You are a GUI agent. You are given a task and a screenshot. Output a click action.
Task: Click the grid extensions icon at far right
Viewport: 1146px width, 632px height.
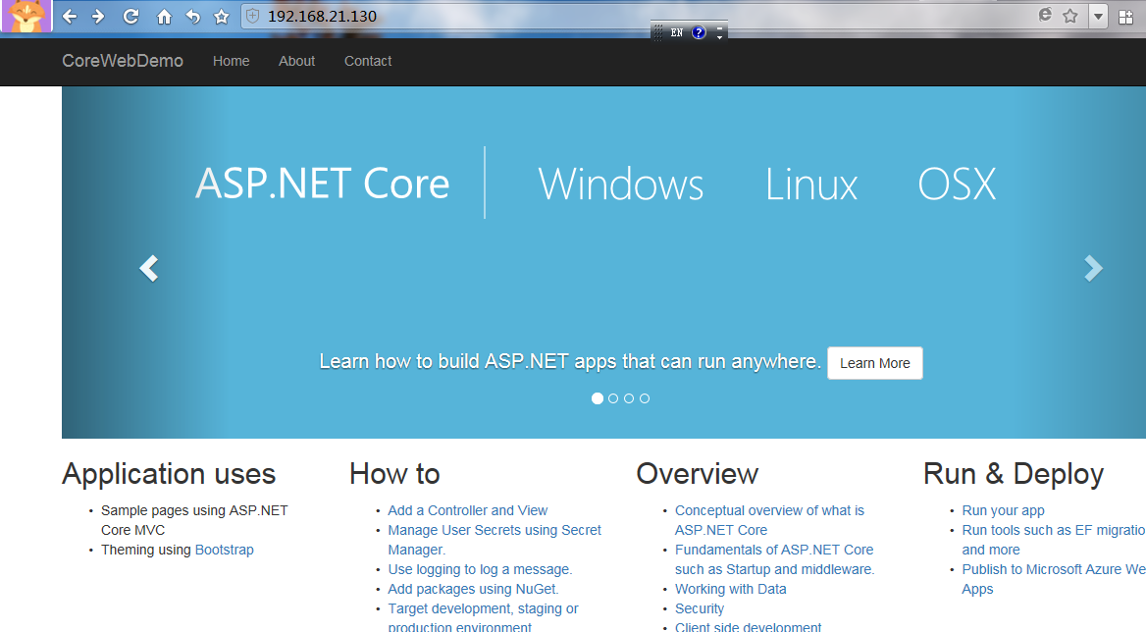point(1125,17)
